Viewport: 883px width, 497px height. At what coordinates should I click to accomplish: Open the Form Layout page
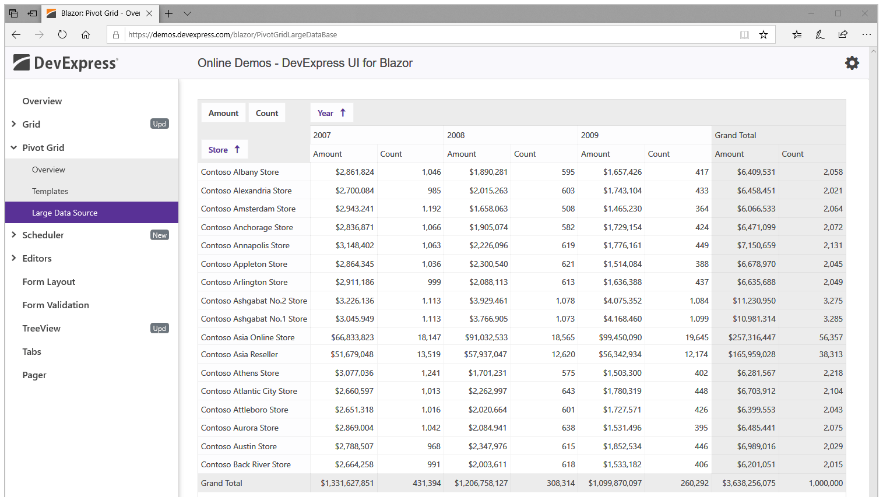click(49, 281)
